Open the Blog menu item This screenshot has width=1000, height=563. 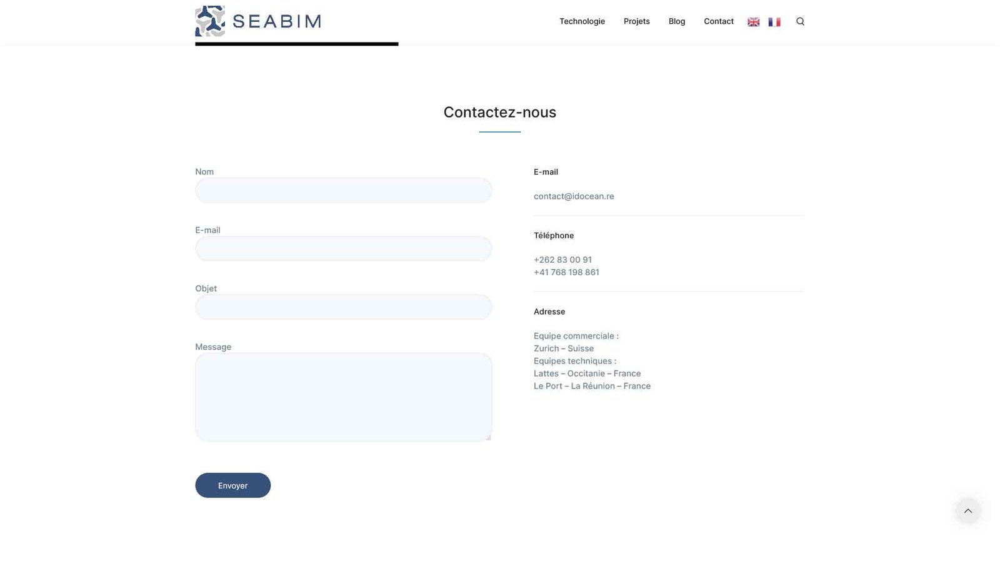[677, 21]
